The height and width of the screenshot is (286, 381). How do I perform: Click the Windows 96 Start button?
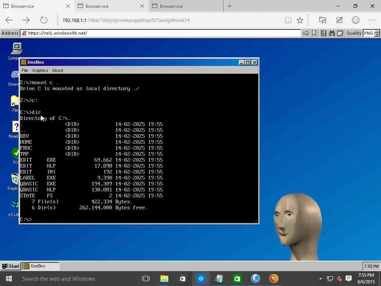point(10,266)
